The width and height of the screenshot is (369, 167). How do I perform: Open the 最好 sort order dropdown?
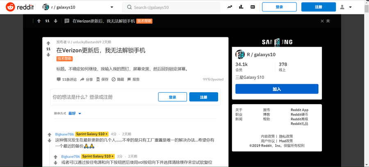pyautogui.click(x=75, y=113)
